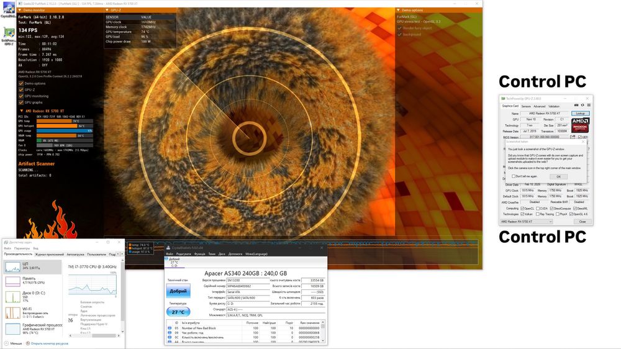Click status icon of Кількість включень row
Screen dimensions: 621x349
[170, 338]
